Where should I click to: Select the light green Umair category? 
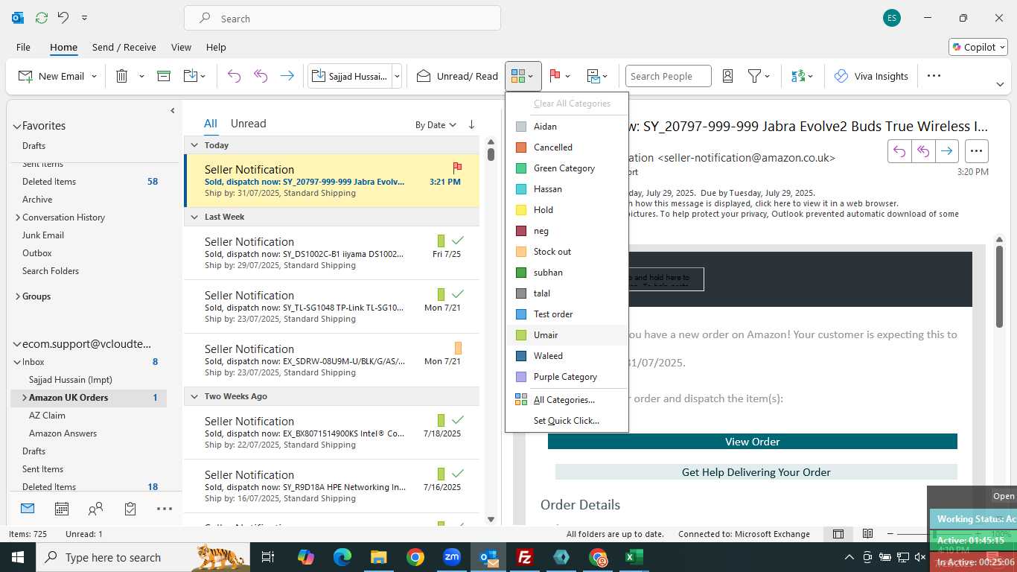click(567, 335)
